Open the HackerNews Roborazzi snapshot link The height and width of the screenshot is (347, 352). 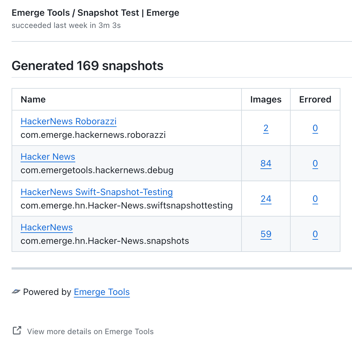pos(68,121)
